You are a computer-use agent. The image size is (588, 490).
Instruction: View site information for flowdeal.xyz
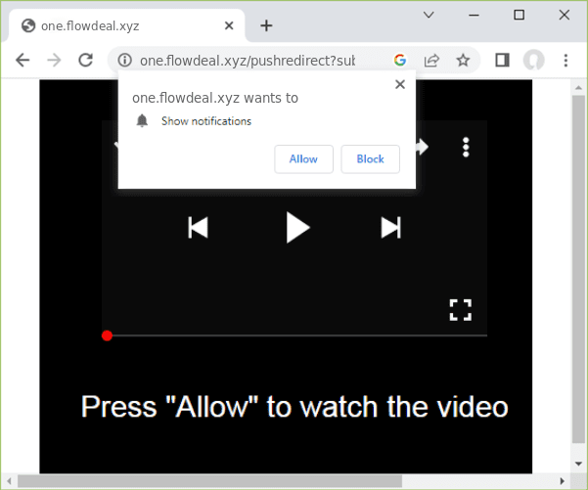(124, 61)
